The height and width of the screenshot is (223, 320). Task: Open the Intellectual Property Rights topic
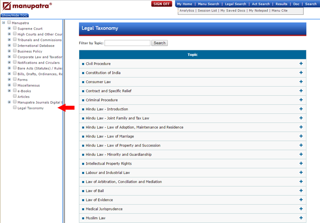click(x=108, y=164)
